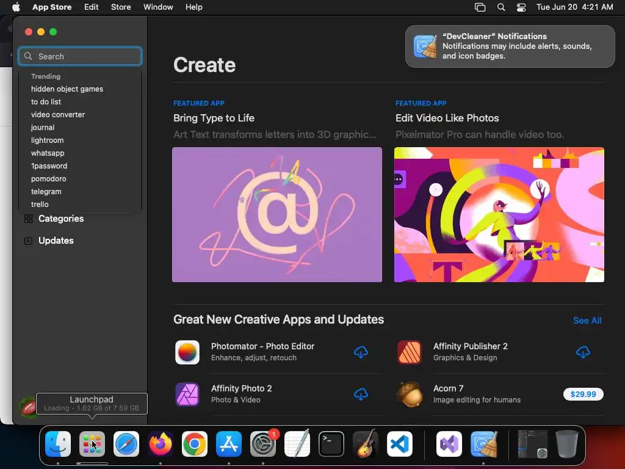Select trending search 'telegram'
The width and height of the screenshot is (625, 469).
tap(46, 191)
